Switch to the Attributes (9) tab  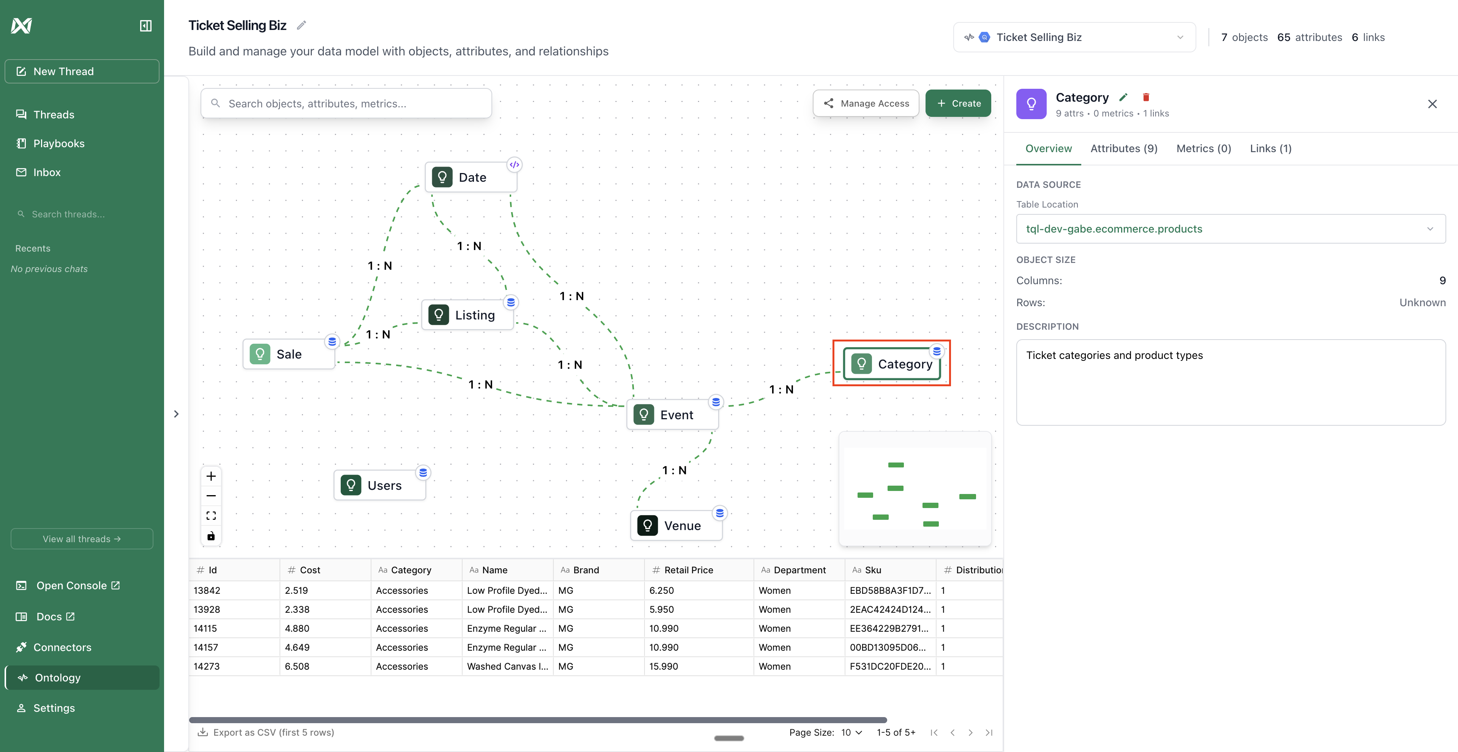tap(1123, 149)
